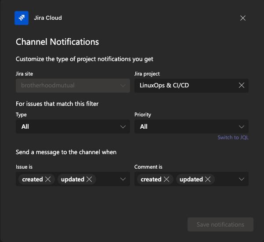Click the Jira Cloud title text
264x242 pixels.
[48, 18]
